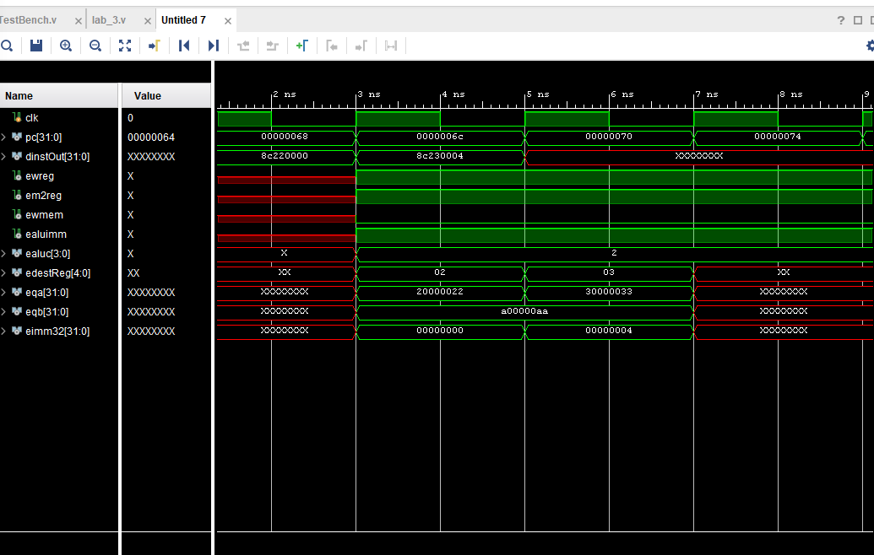The width and height of the screenshot is (874, 555).
Task: Expand the dinstOut[31:0] bus
Action: click(4, 156)
